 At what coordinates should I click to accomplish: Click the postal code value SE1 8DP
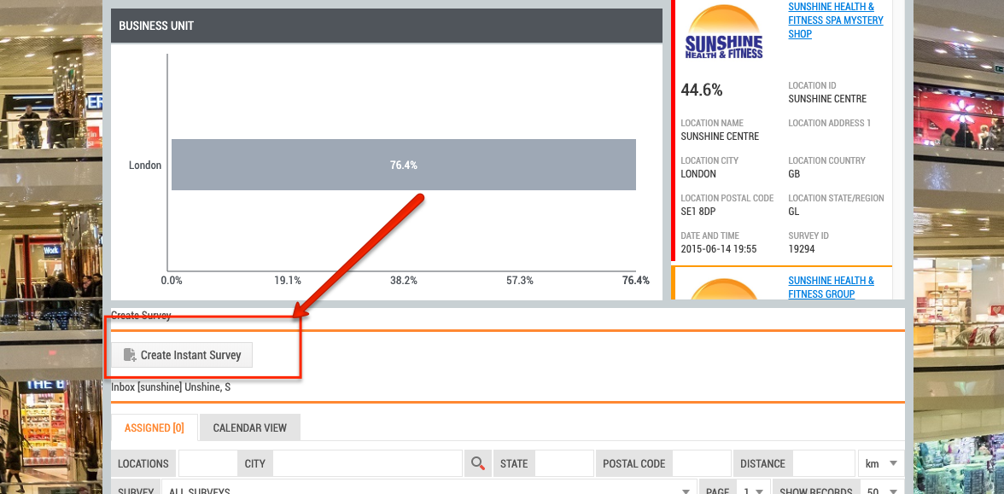tap(698, 212)
